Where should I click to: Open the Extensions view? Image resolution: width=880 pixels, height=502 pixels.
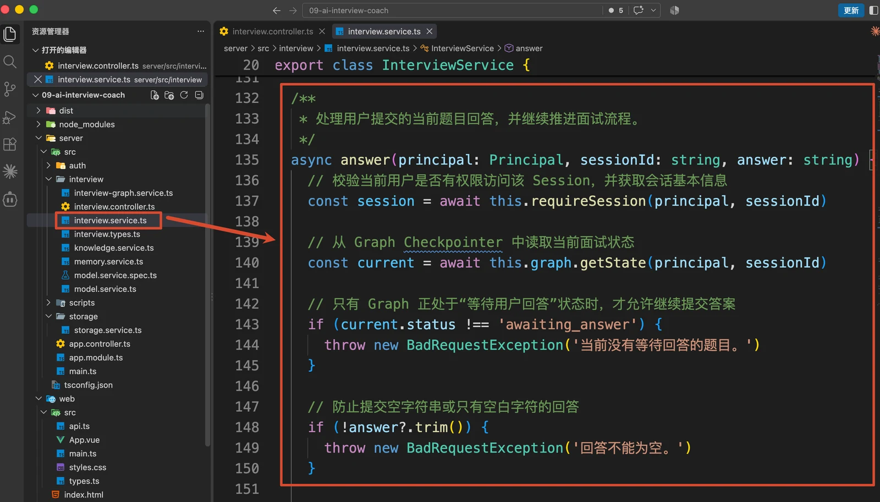[10, 144]
